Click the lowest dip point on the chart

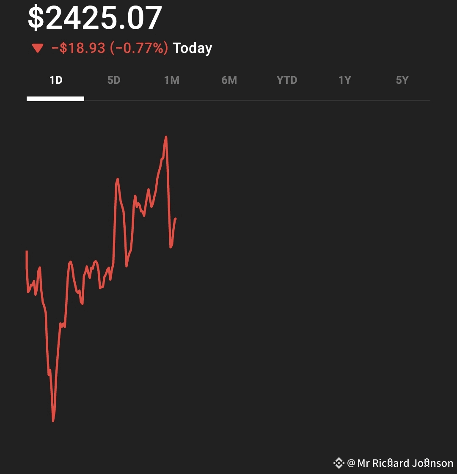tap(53, 420)
